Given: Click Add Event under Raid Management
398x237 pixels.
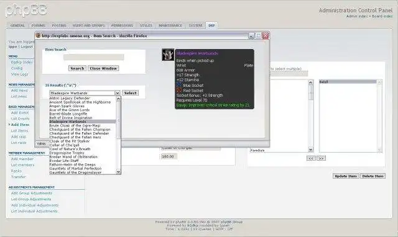Looking at the screenshot, I should 20,113.
